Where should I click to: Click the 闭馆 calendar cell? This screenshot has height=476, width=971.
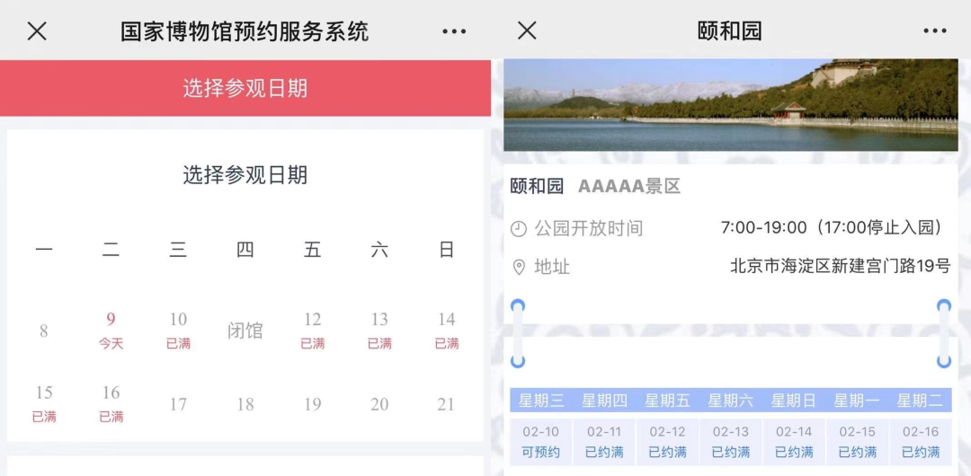coord(245,331)
